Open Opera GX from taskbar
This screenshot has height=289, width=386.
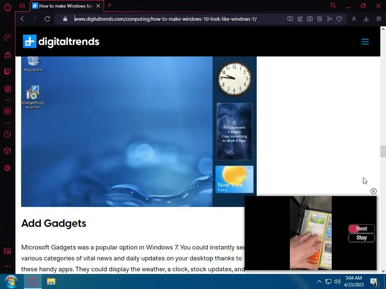click(33, 281)
